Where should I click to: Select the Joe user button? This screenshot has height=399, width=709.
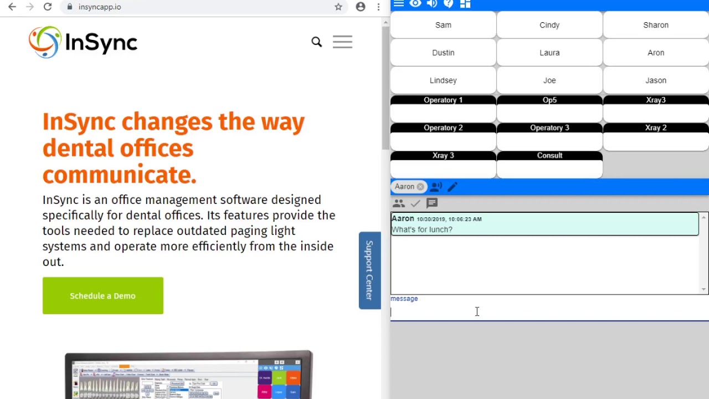click(x=549, y=80)
